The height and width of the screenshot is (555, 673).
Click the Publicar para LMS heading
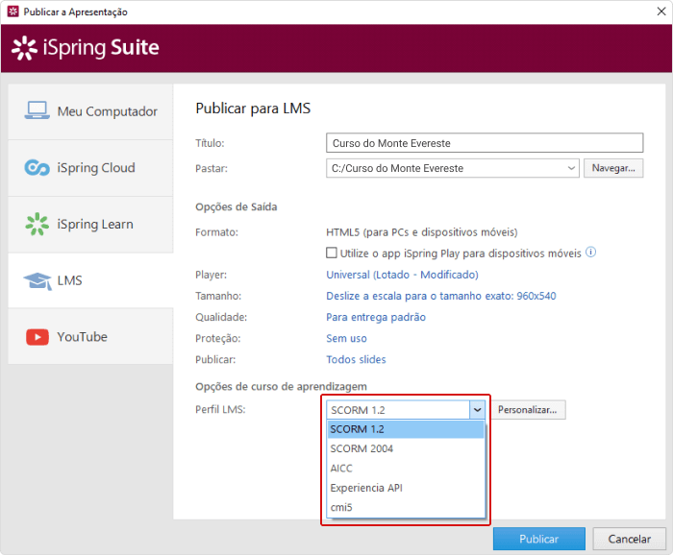pos(253,109)
